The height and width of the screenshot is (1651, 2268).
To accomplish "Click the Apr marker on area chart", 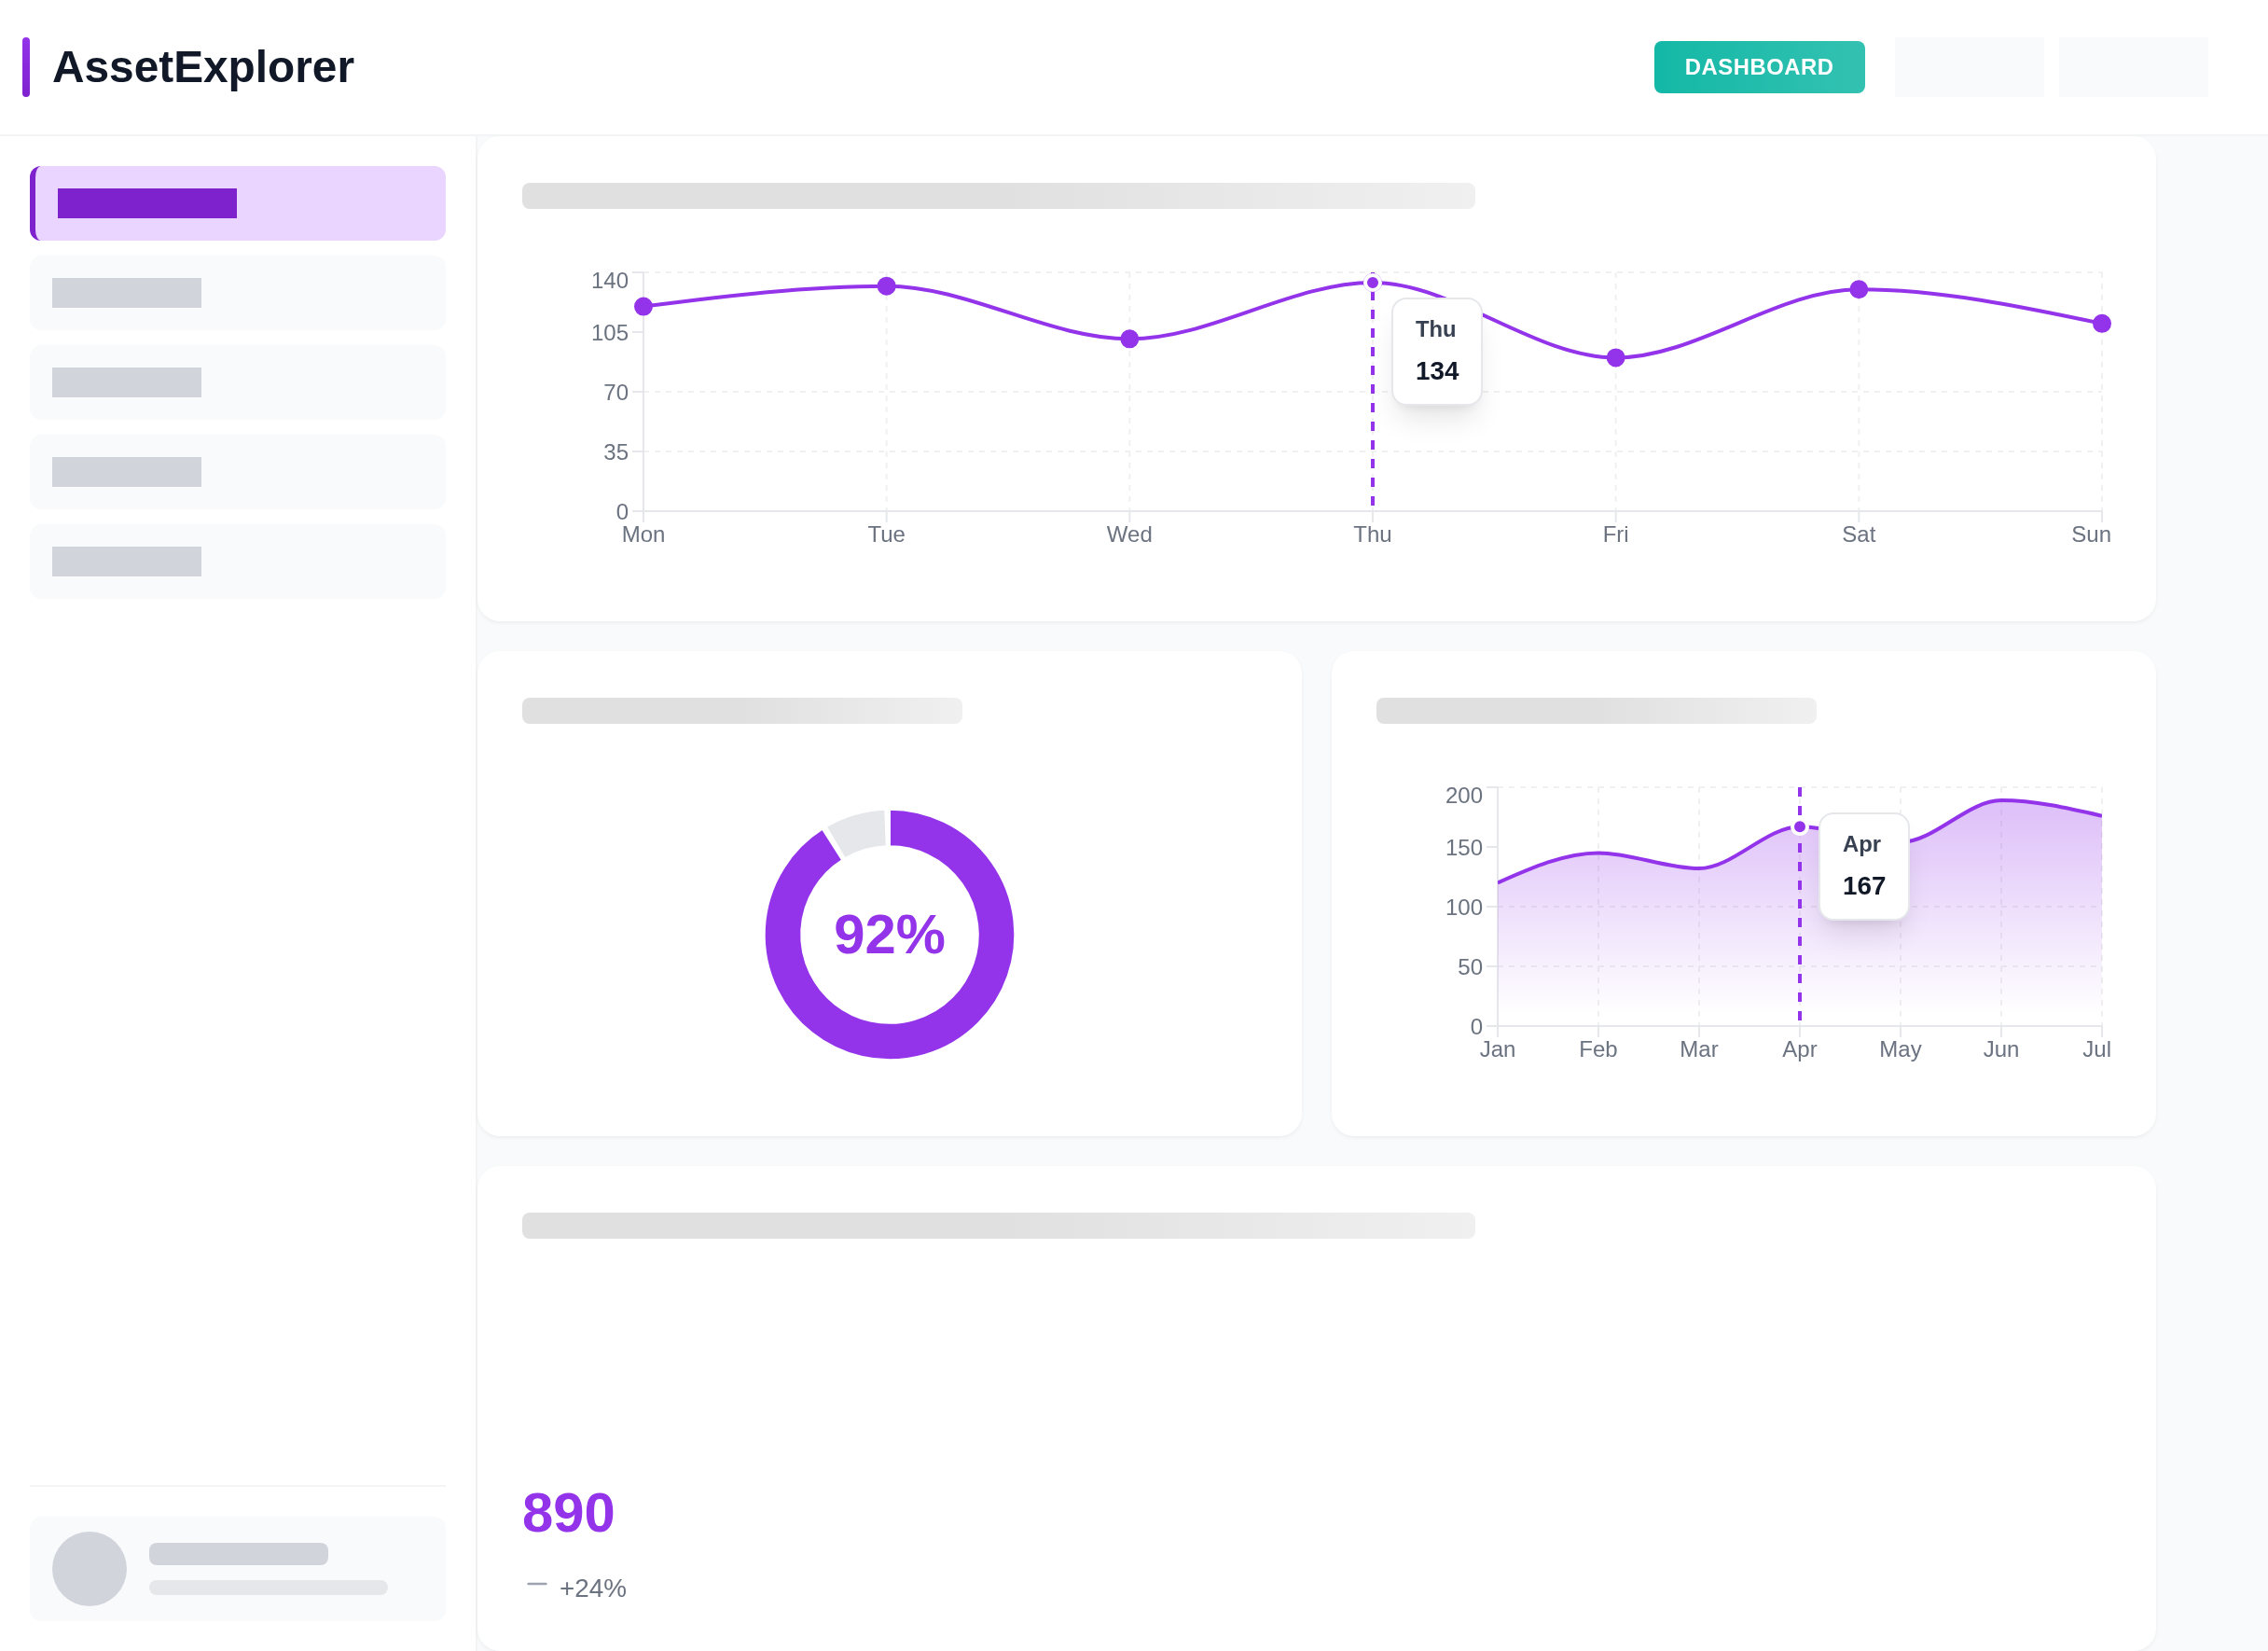I will [x=1799, y=827].
